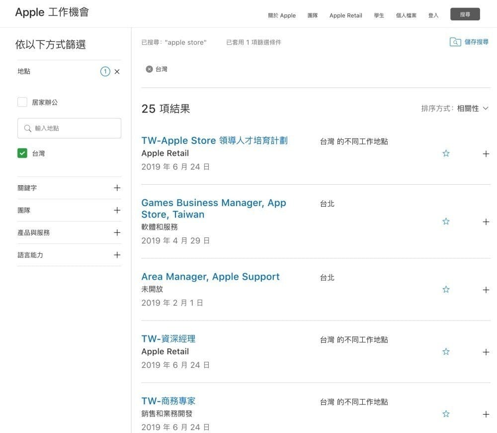
Task: Click 登入 to sign in
Action: [433, 15]
